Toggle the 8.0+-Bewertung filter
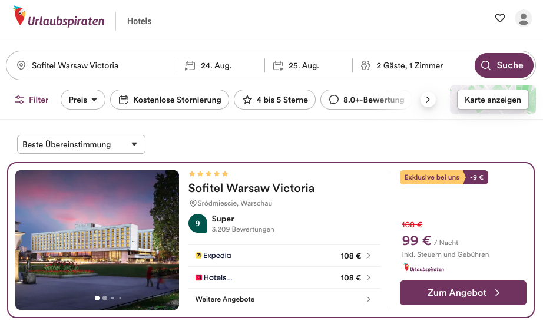 coord(366,100)
